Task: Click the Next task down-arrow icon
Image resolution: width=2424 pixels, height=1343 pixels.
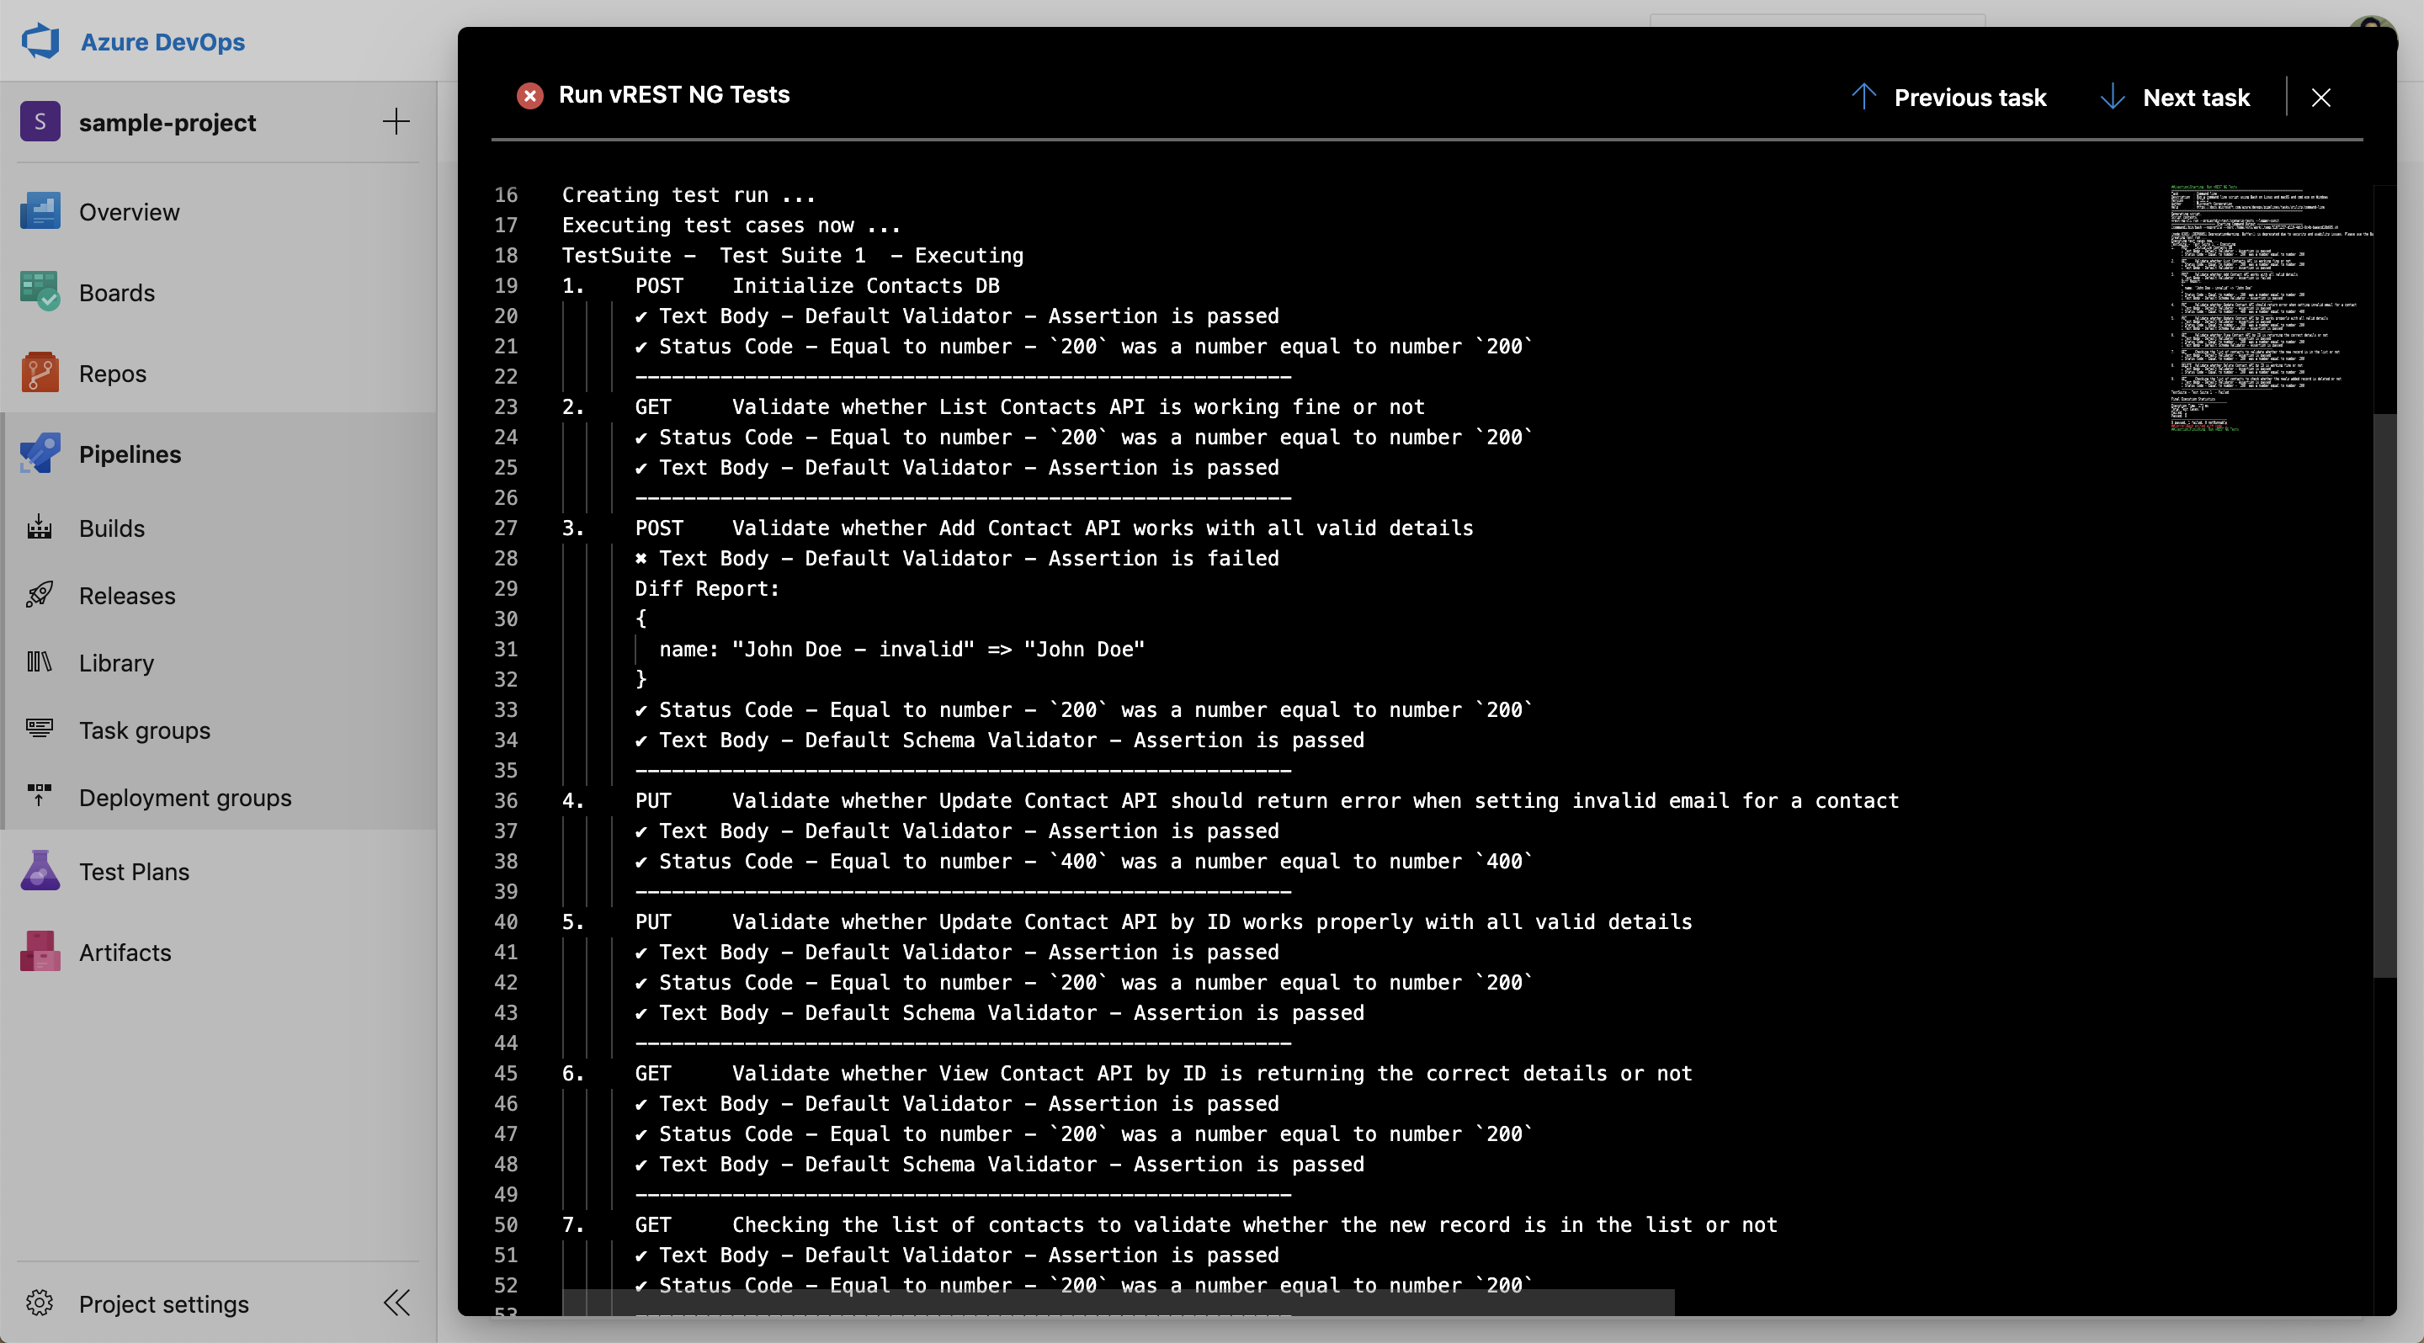Action: (2113, 96)
